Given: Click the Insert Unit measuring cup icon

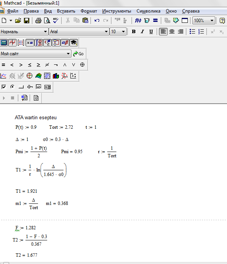Looking at the screenshot, I should [147, 21].
